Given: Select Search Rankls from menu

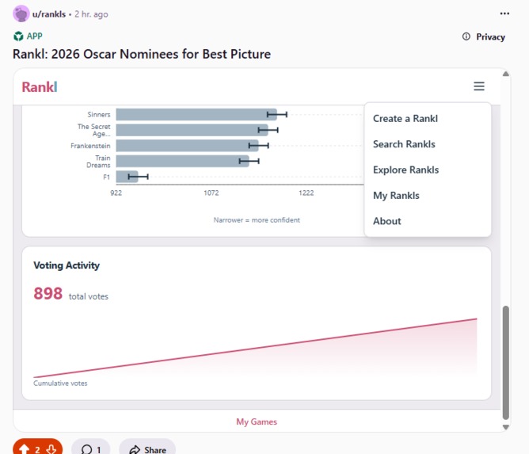Looking at the screenshot, I should (x=404, y=144).
